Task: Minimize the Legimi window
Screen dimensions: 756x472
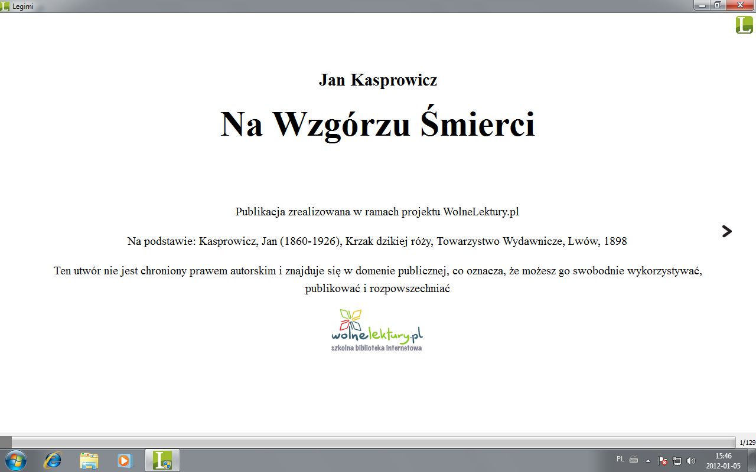Action: pos(702,5)
